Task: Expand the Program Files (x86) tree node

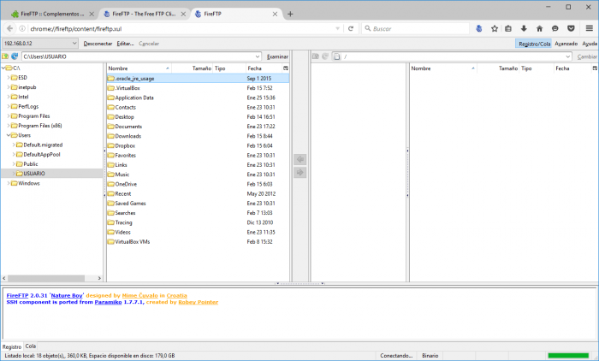Action: tap(9, 126)
